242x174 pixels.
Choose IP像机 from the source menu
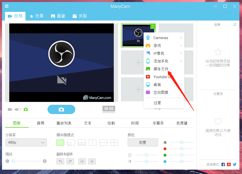click(x=164, y=54)
